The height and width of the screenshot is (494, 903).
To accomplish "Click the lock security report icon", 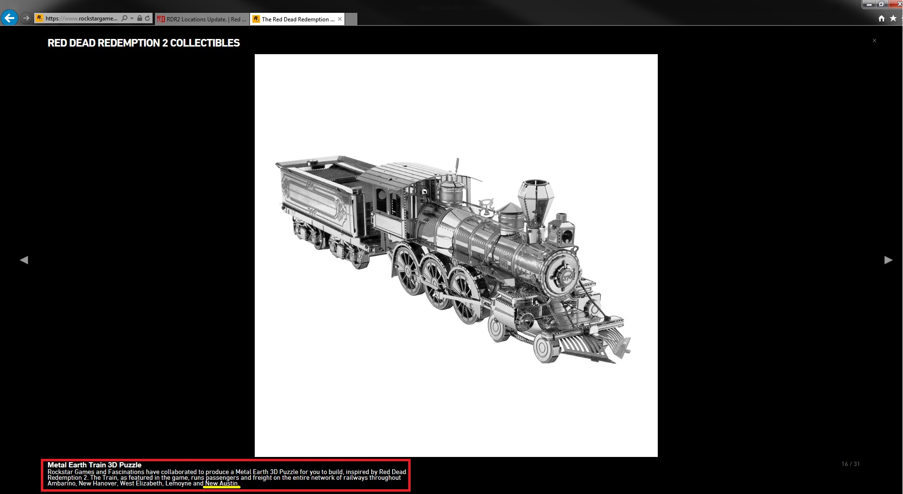I will [x=140, y=19].
